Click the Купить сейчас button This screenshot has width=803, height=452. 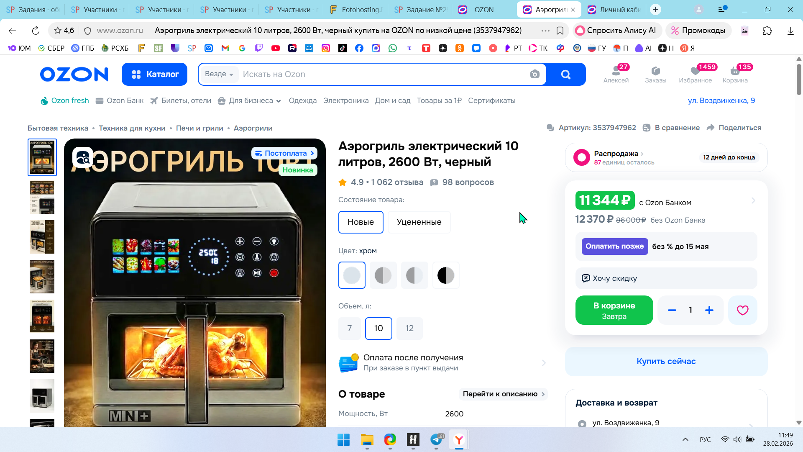666,362
